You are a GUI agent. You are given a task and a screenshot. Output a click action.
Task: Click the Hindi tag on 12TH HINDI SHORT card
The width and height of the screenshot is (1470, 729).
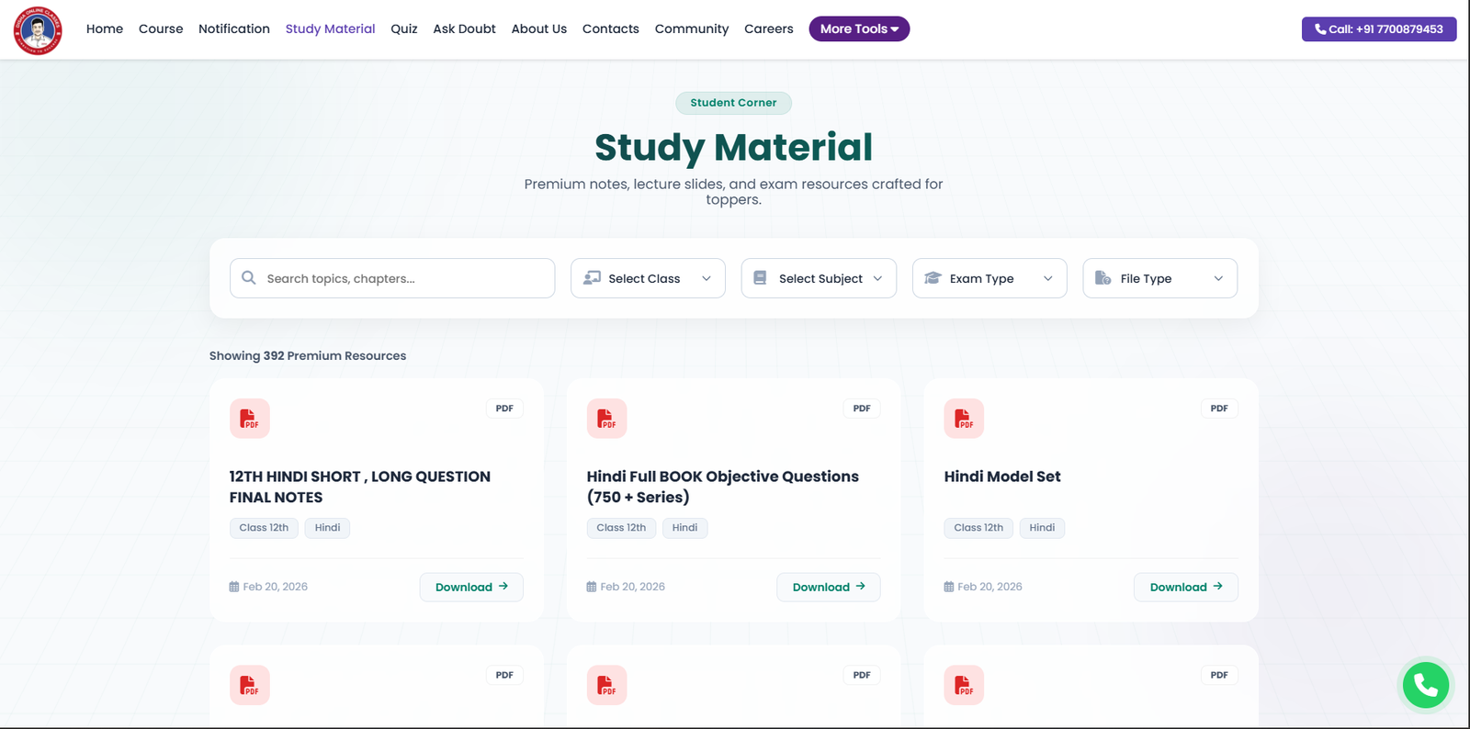click(327, 528)
